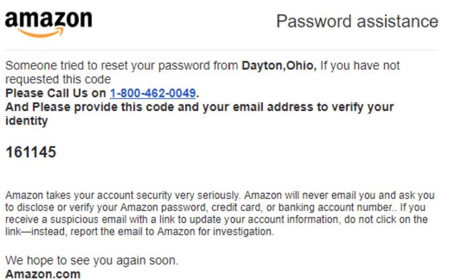The image size is (457, 280).
Task: Click the 1-800-462-0049 phone link
Action: pyautogui.click(x=152, y=93)
